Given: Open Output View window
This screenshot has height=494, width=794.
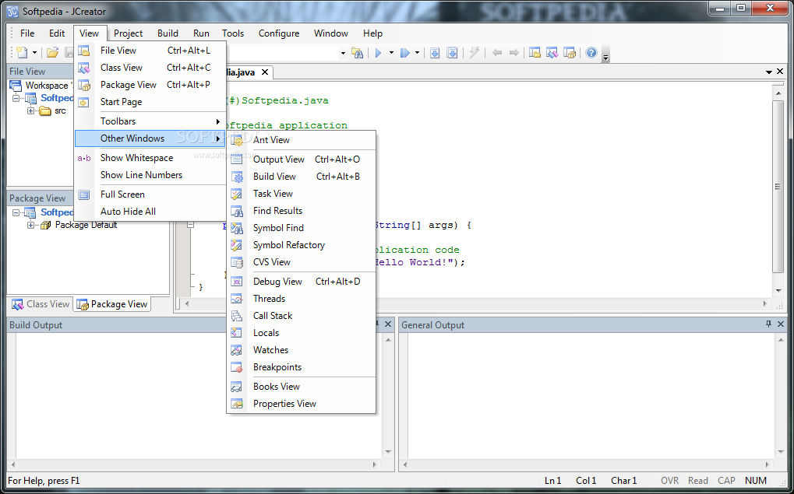Looking at the screenshot, I should pos(302,159).
